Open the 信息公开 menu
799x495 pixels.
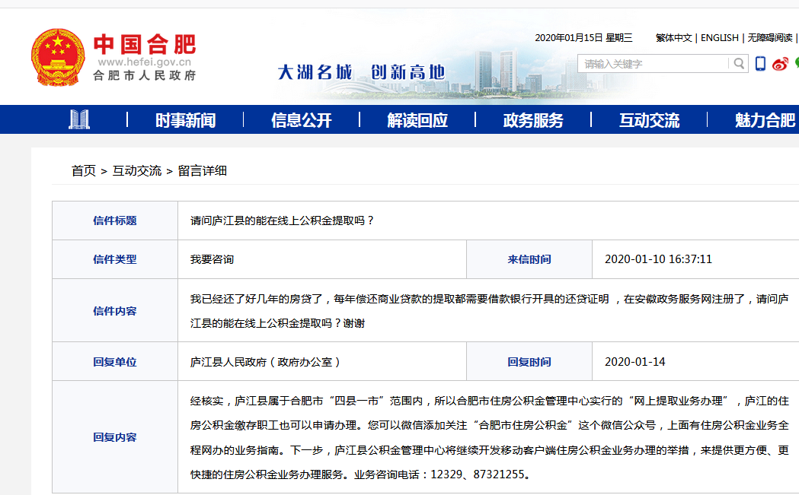[x=301, y=121]
